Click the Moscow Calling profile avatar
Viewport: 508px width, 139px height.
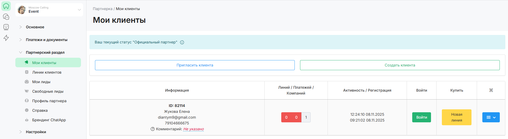point(22,10)
